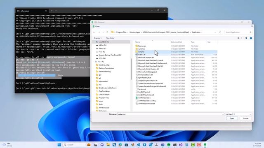Go back in the Open dialog
Screen dimensions: 264x148
click(x=94, y=32)
